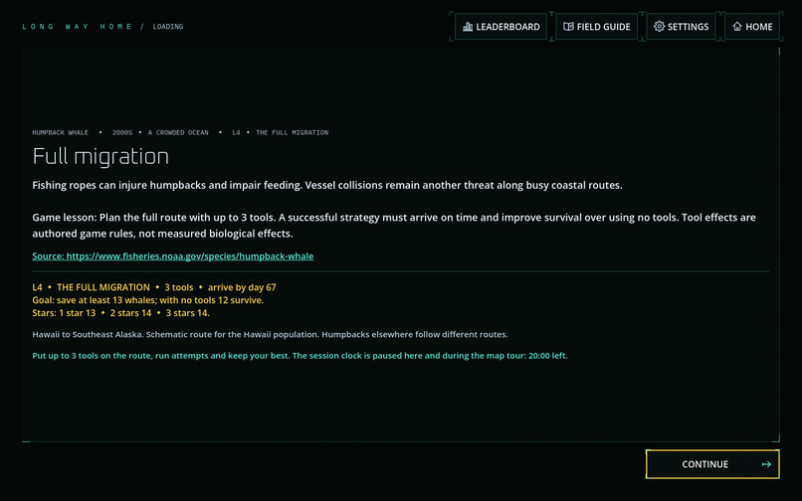Go to the HOME label
The width and height of the screenshot is (802, 501).
759,27
